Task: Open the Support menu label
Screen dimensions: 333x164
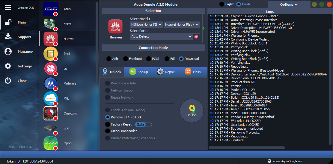Action: [x=24, y=37]
